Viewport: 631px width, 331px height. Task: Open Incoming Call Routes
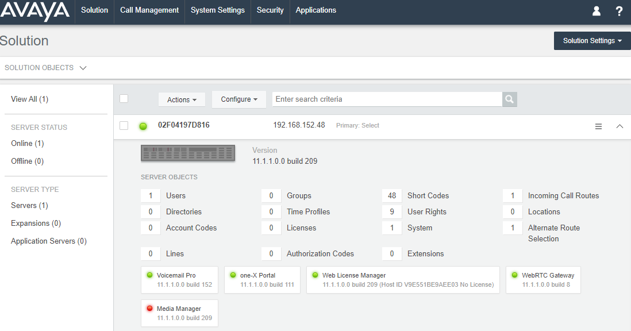563,195
